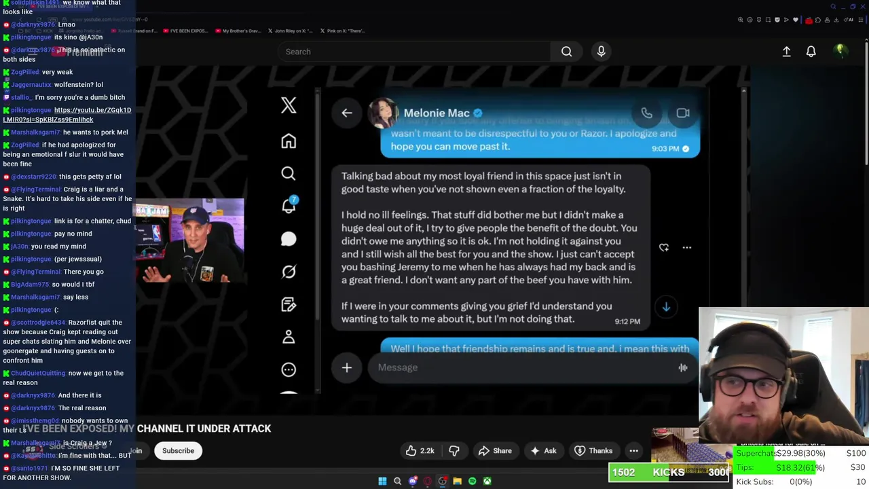Switch to "Russell Brand on F..." tab
The height and width of the screenshot is (489, 869).
pyautogui.click(x=133, y=31)
